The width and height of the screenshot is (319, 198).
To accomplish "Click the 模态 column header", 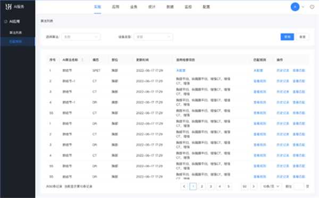I will click(96, 60).
